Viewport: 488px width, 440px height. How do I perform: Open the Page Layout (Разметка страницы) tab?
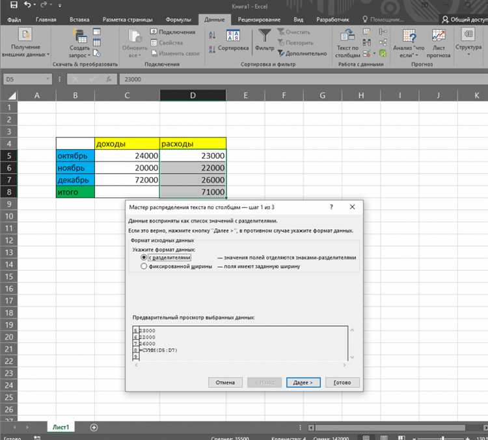(128, 20)
